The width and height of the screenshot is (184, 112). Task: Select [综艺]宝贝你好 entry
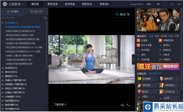click(23, 52)
